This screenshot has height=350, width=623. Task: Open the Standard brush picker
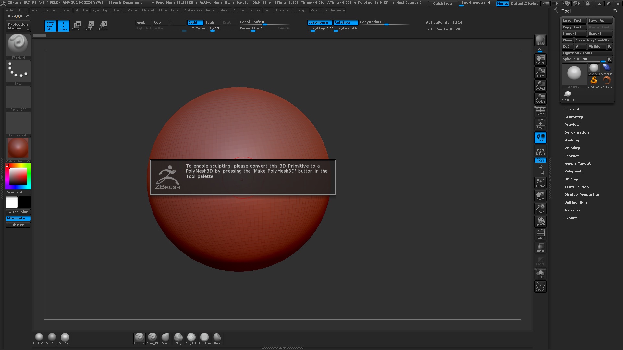tap(18, 46)
